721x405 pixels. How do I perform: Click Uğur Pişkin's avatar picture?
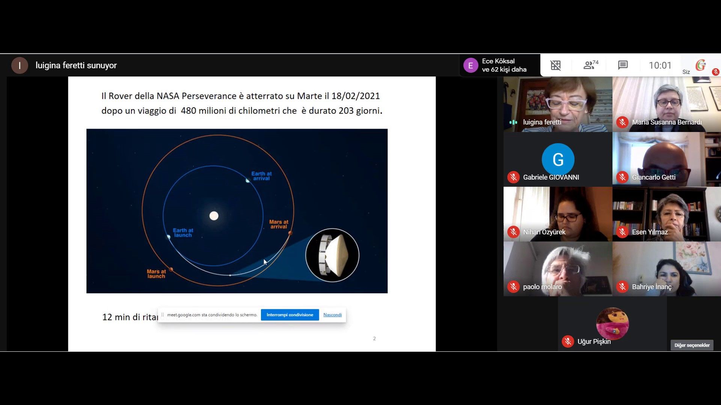click(x=612, y=324)
